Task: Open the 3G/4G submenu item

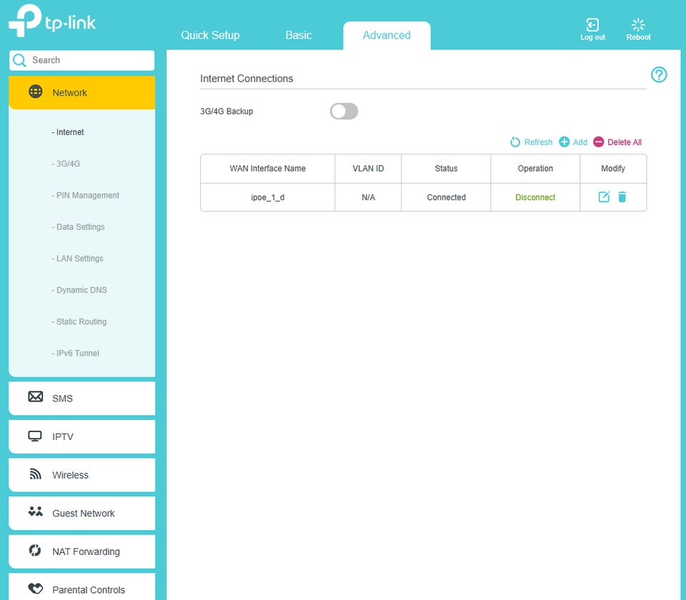Action: (66, 164)
